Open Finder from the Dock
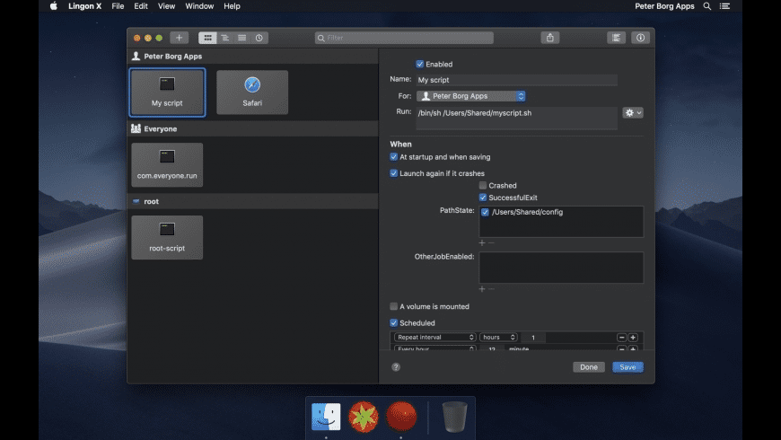This screenshot has height=440, width=781. tap(326, 417)
